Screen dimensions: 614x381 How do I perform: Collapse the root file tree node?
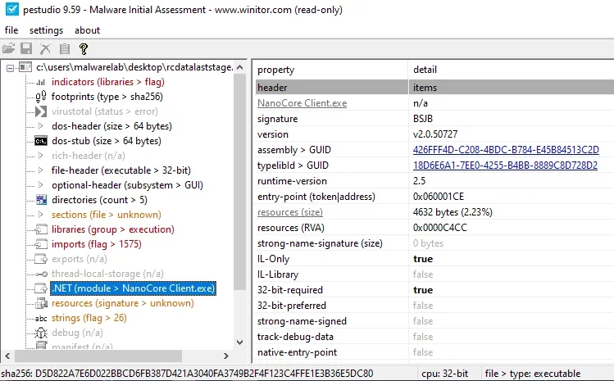pos(10,67)
